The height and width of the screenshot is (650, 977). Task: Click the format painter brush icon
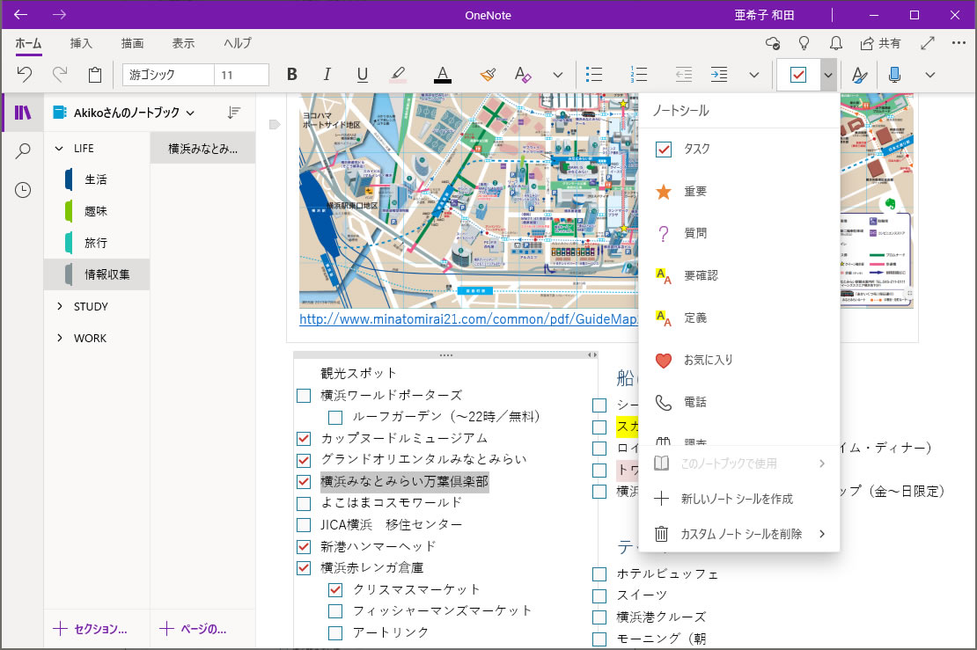[x=488, y=75]
